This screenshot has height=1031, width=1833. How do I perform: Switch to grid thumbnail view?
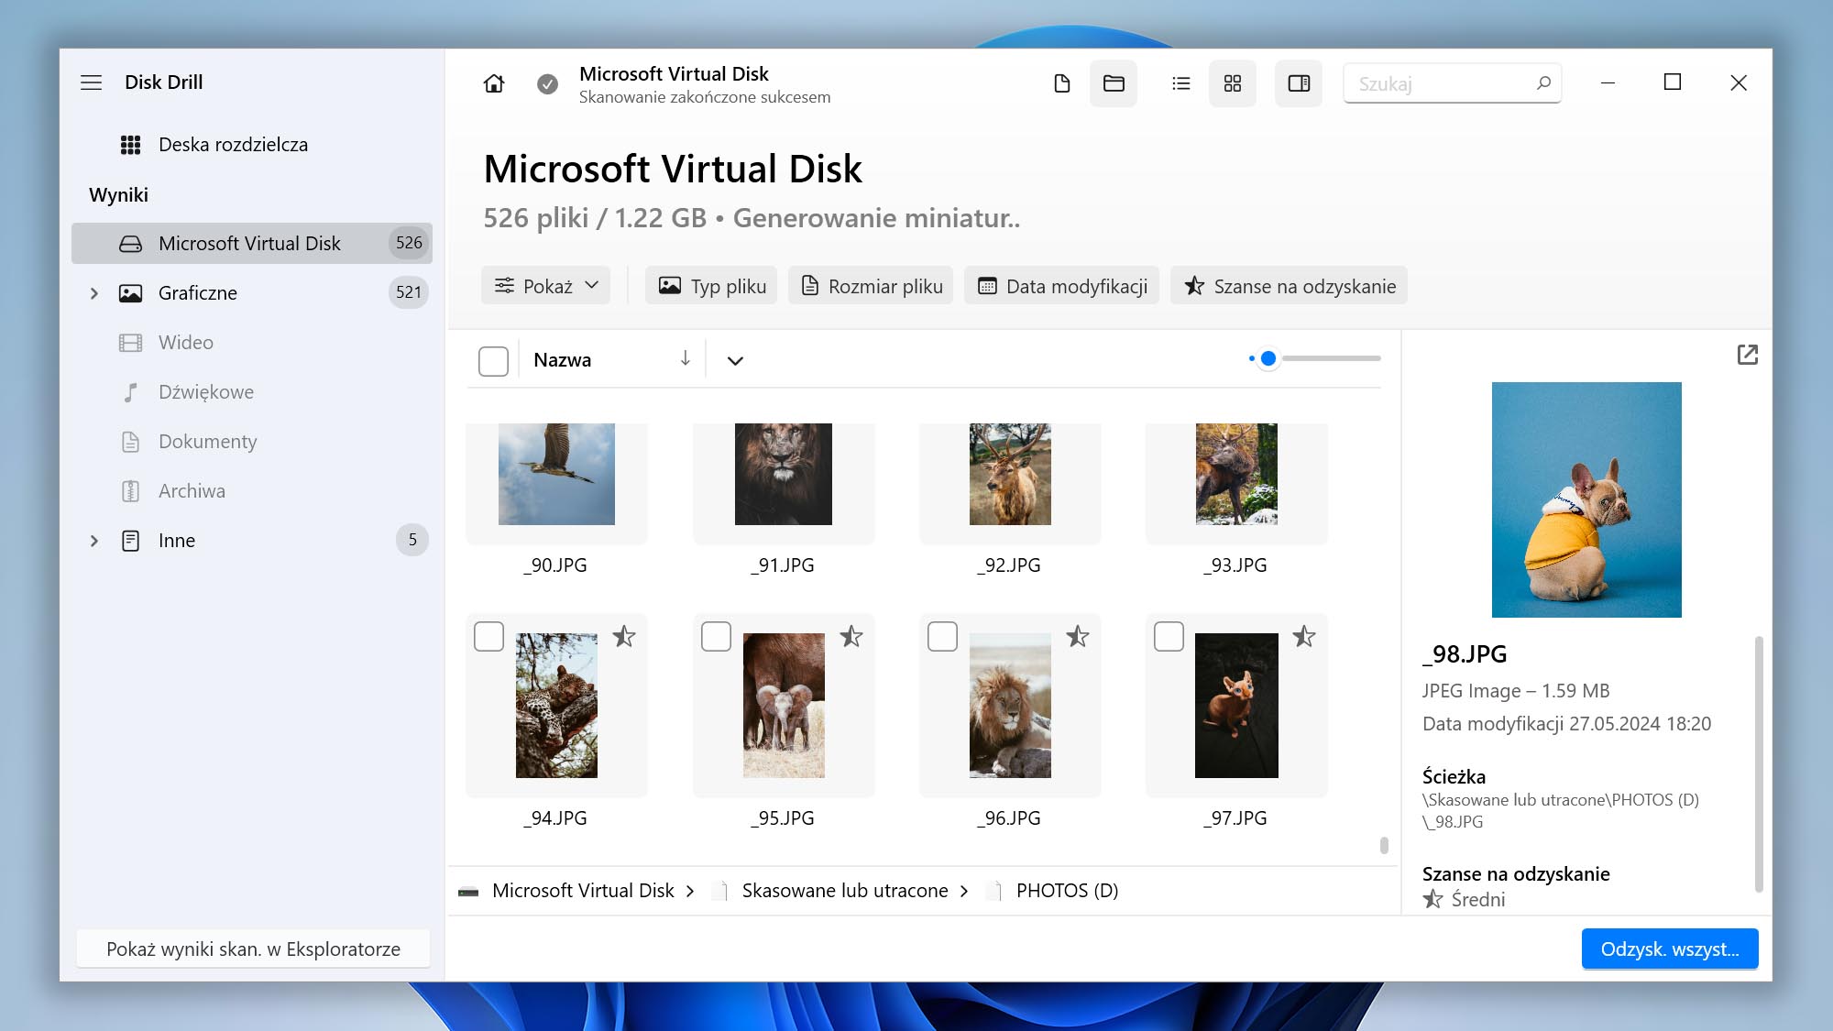tap(1232, 82)
